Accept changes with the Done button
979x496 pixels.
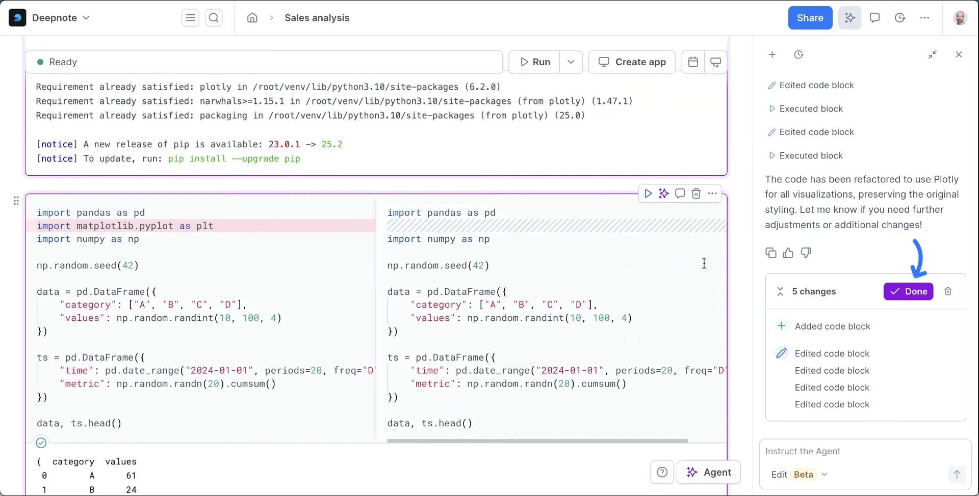pyautogui.click(x=909, y=291)
